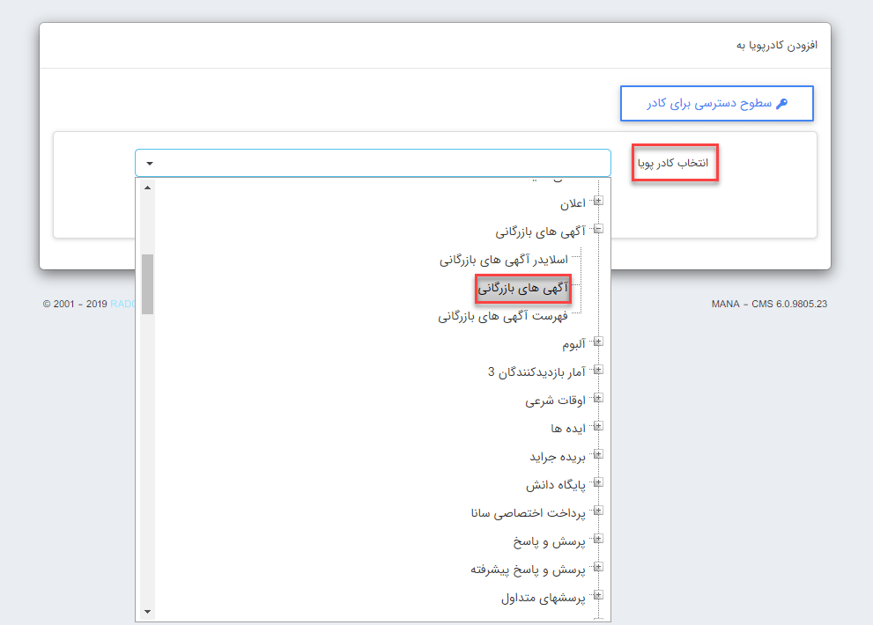Expand the اعلان tree node
Screen dimensions: 873x625
598,202
